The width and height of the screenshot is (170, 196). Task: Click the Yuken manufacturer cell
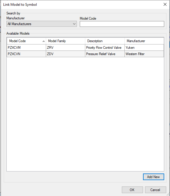(144, 48)
